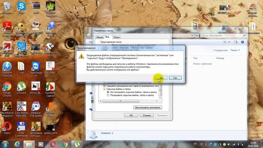Click the vertical scrollbar down arrow in settings list
Screen dimensions: 263x148
coord(160,97)
